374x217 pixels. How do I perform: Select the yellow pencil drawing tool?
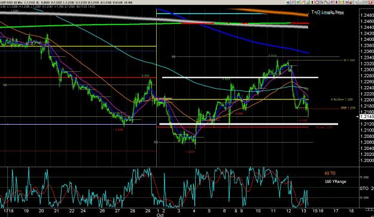click(x=303, y=2)
